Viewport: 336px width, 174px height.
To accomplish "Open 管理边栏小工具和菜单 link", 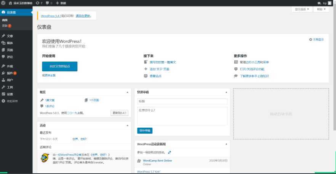I will pos(254,62).
